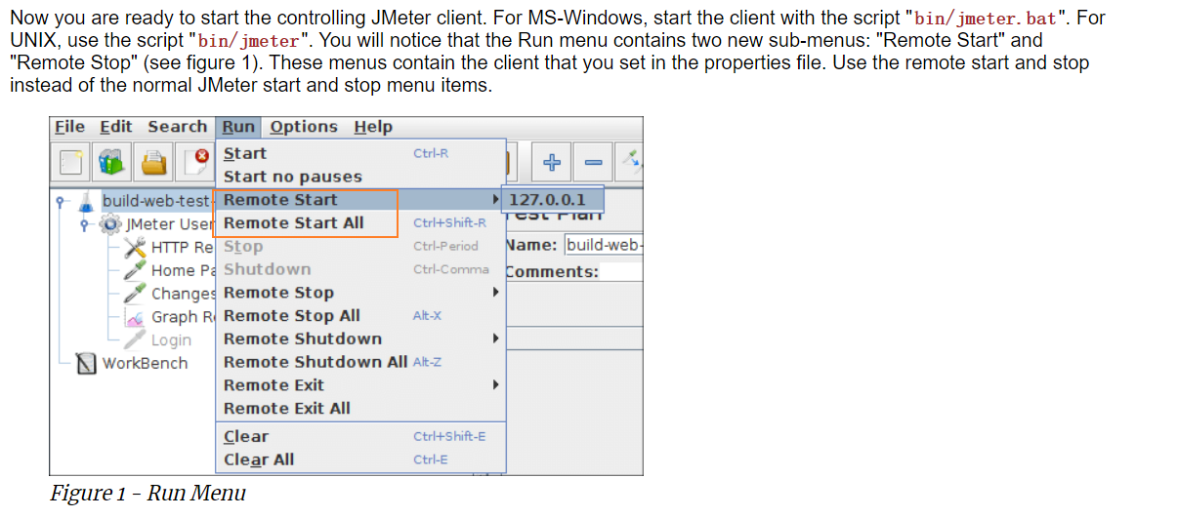Click the Name input field
Image resolution: width=1178 pixels, height=518 pixels.
click(604, 246)
